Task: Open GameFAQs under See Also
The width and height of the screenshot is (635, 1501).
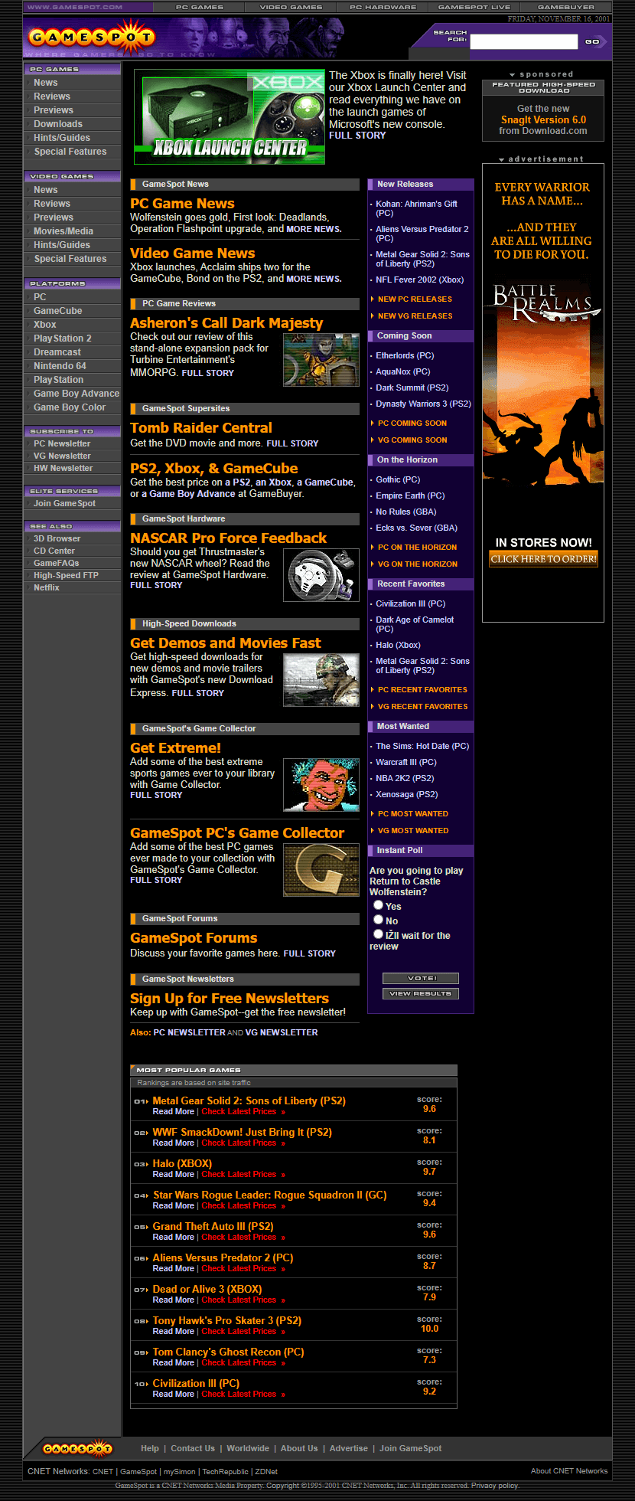Action: click(x=57, y=563)
